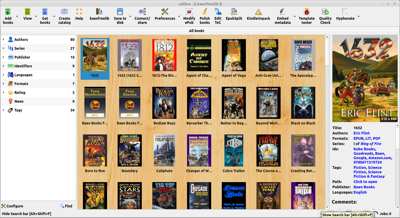Open the Add books dropdown arrow
The height and width of the screenshot is (218, 400).
[x=17, y=16]
